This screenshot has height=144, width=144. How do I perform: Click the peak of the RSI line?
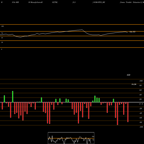82,30
